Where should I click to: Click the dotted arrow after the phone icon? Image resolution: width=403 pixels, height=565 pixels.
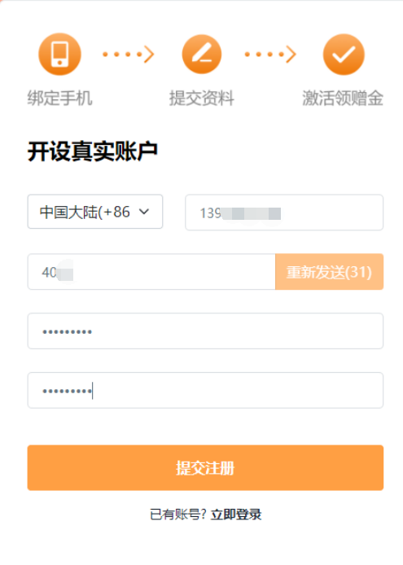[129, 55]
